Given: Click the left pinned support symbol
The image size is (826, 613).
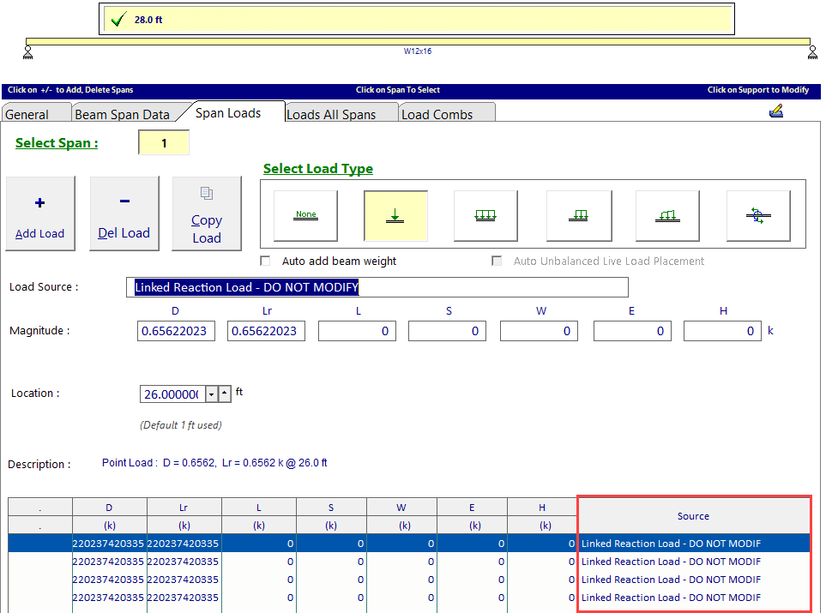Looking at the screenshot, I should (x=28, y=52).
